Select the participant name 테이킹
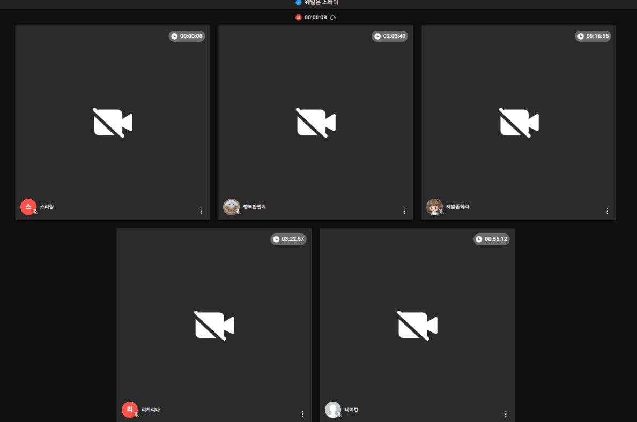The width and height of the screenshot is (637, 422). [x=351, y=410]
